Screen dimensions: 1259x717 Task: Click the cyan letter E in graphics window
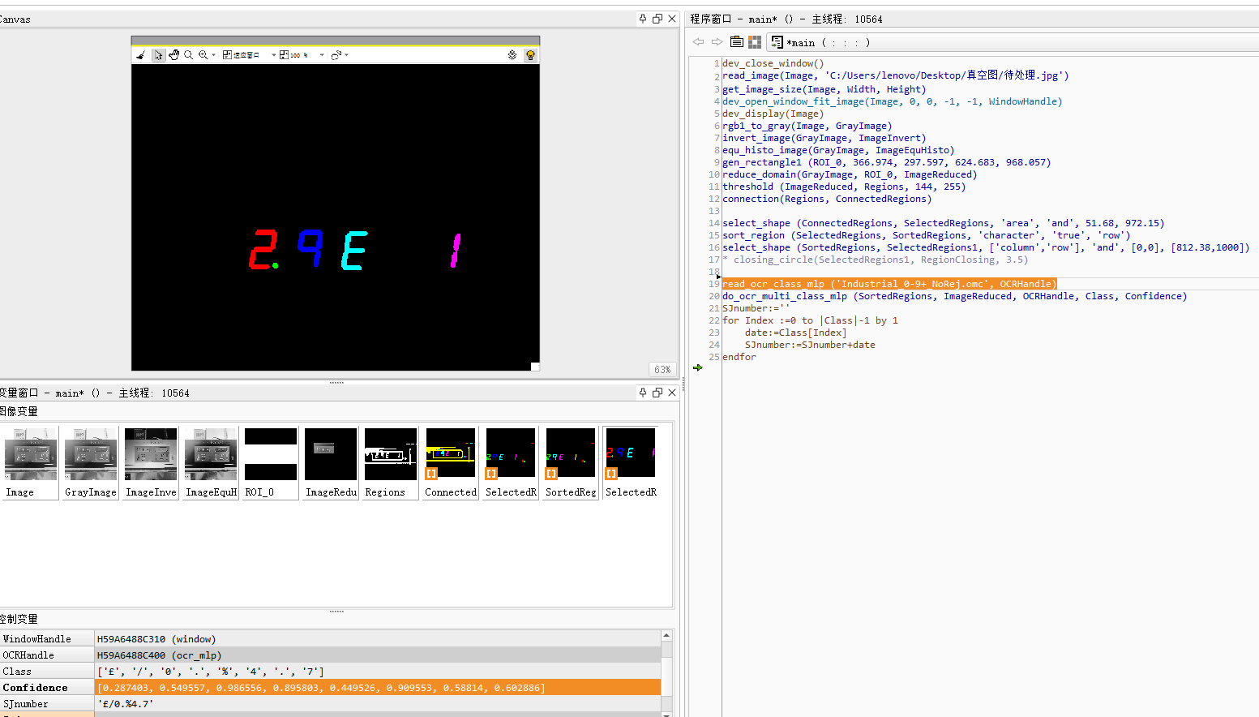[354, 250]
